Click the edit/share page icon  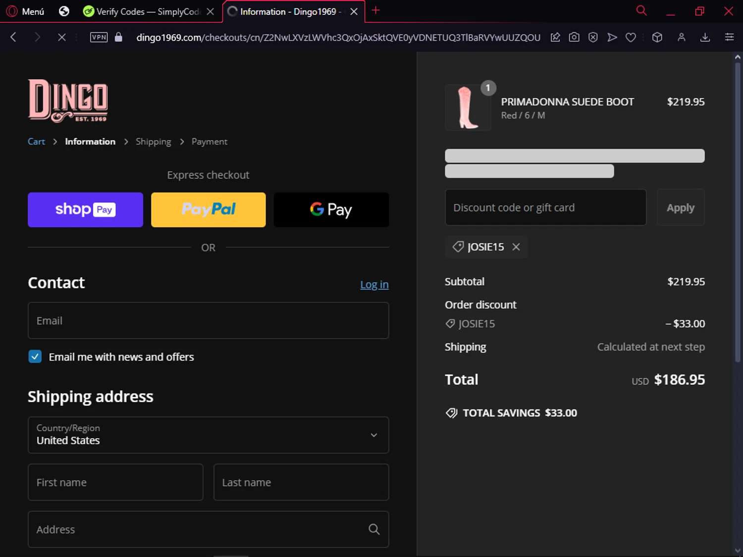tap(555, 37)
